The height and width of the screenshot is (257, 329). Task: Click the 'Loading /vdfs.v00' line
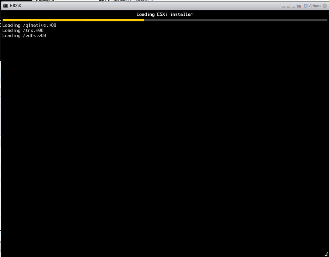[24, 35]
